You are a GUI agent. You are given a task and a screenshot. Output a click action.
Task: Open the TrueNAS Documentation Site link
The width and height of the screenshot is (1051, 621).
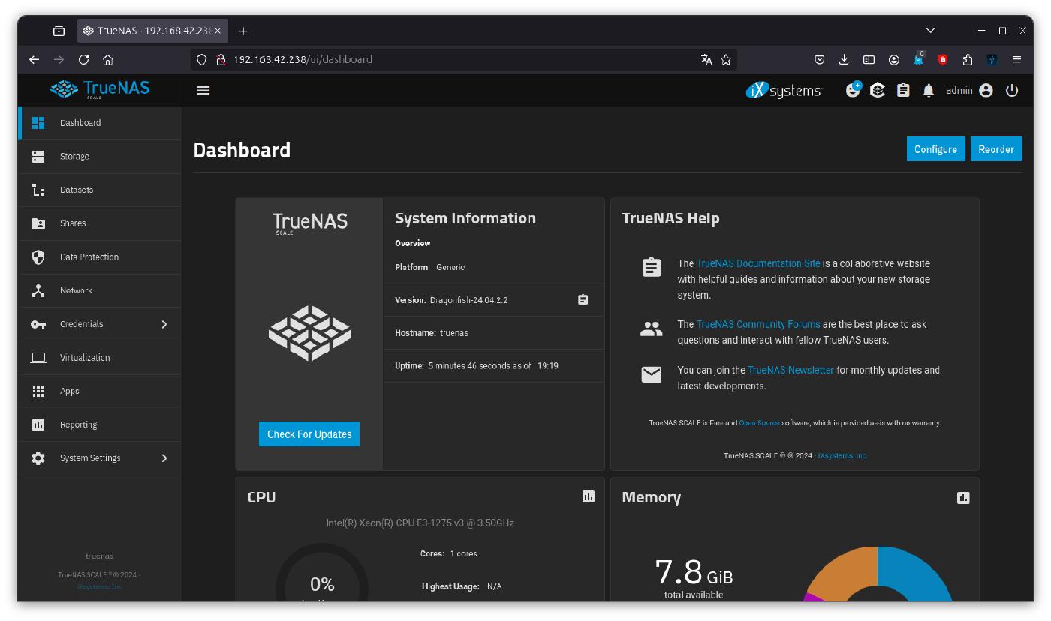(x=758, y=263)
